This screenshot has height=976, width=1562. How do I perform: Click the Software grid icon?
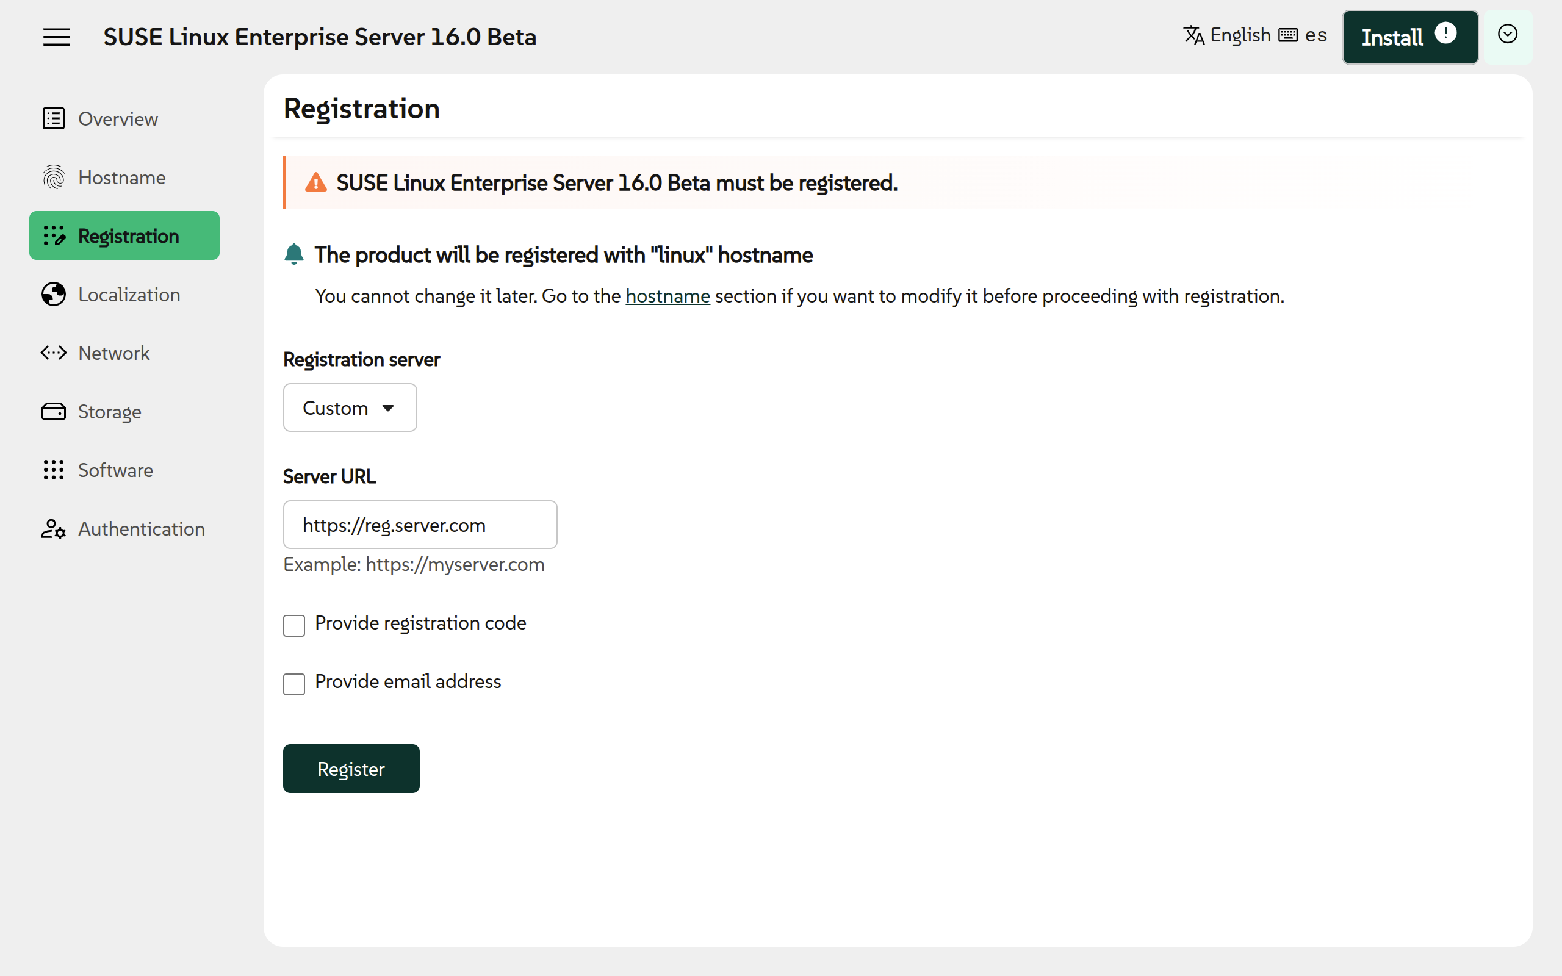pyautogui.click(x=54, y=470)
